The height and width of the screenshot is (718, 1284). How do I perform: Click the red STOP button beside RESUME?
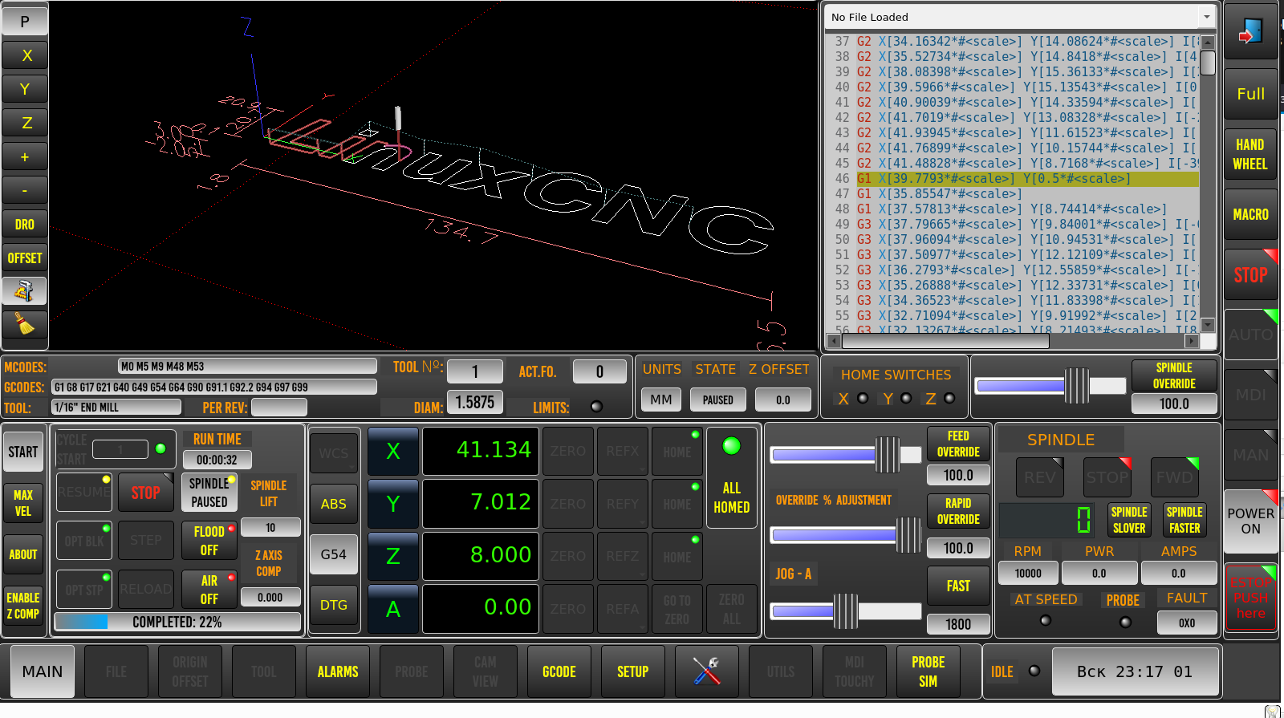pyautogui.click(x=146, y=493)
